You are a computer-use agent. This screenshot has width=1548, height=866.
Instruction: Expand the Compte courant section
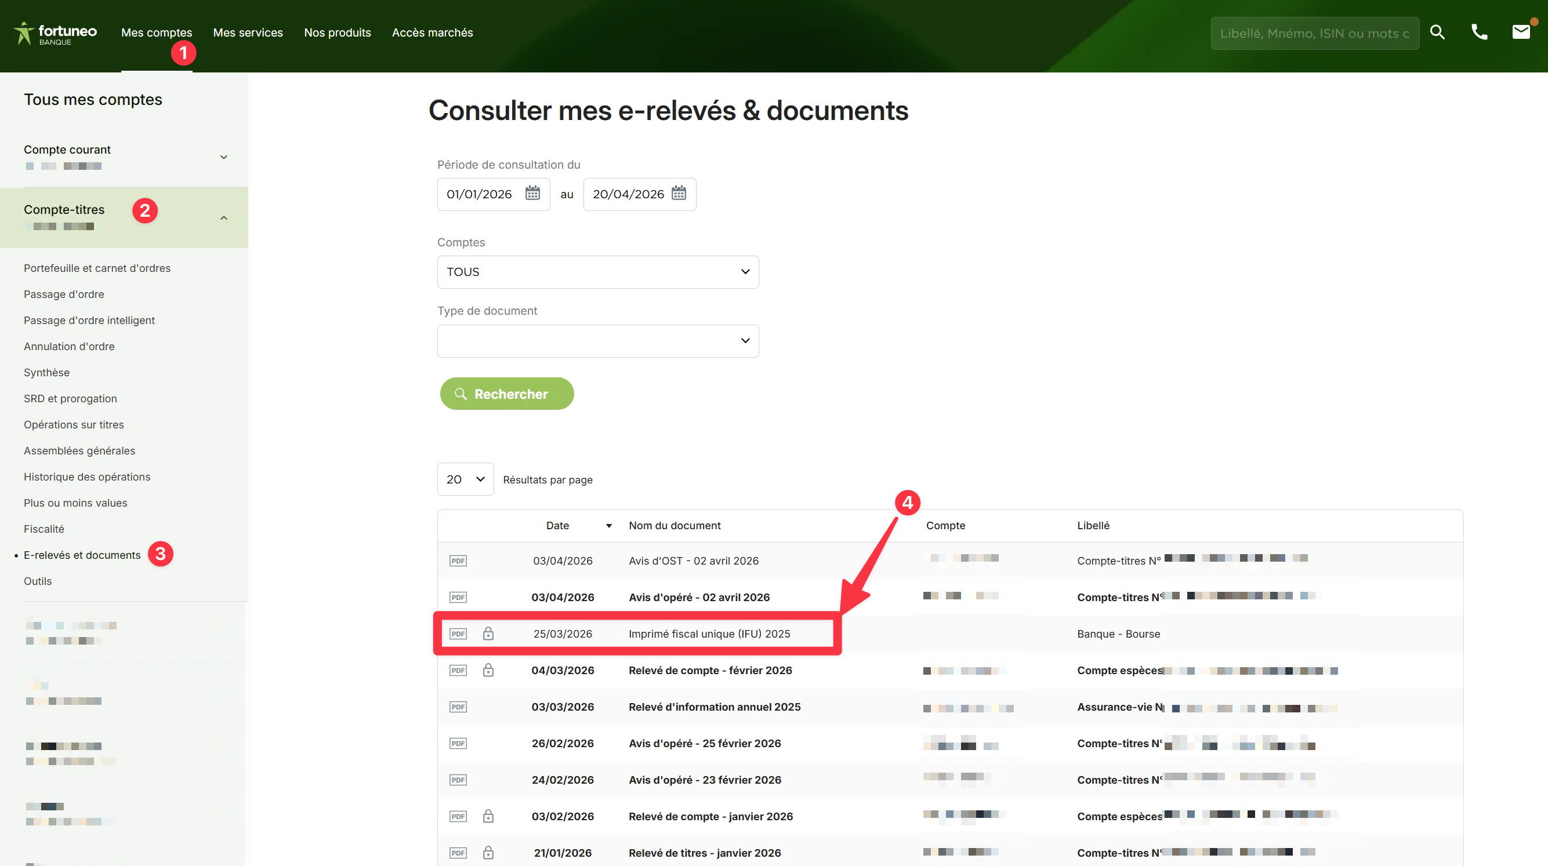223,157
